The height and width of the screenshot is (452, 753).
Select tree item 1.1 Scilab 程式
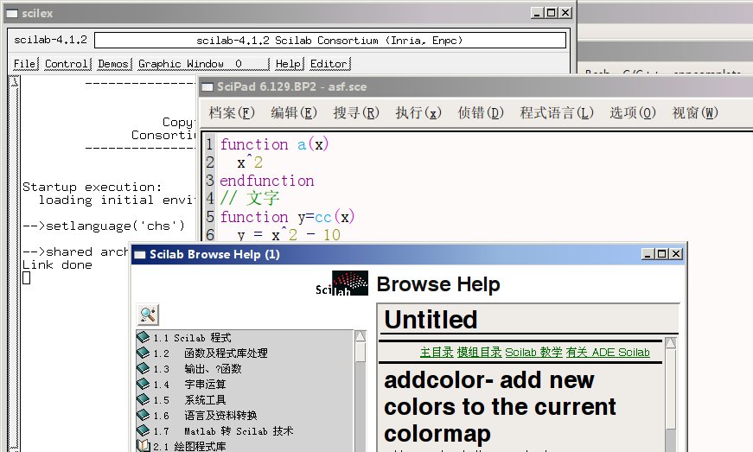tap(192, 338)
